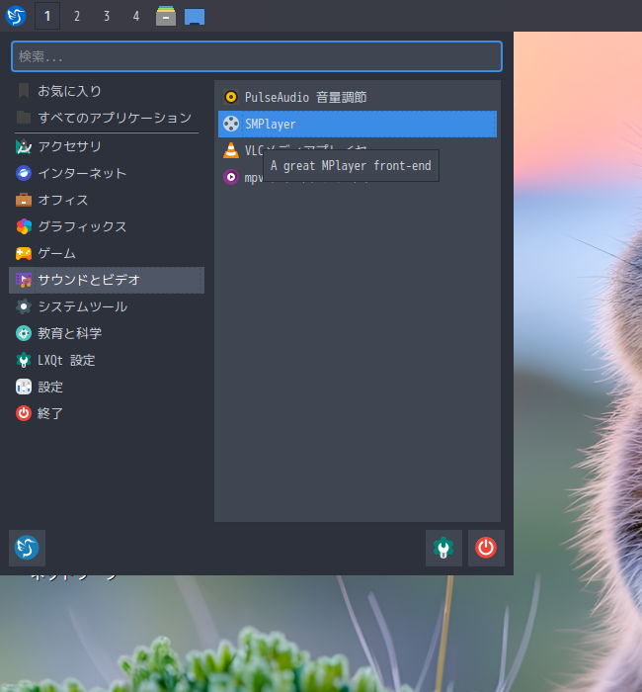Click the PulseAudio speaker icon

[231, 97]
